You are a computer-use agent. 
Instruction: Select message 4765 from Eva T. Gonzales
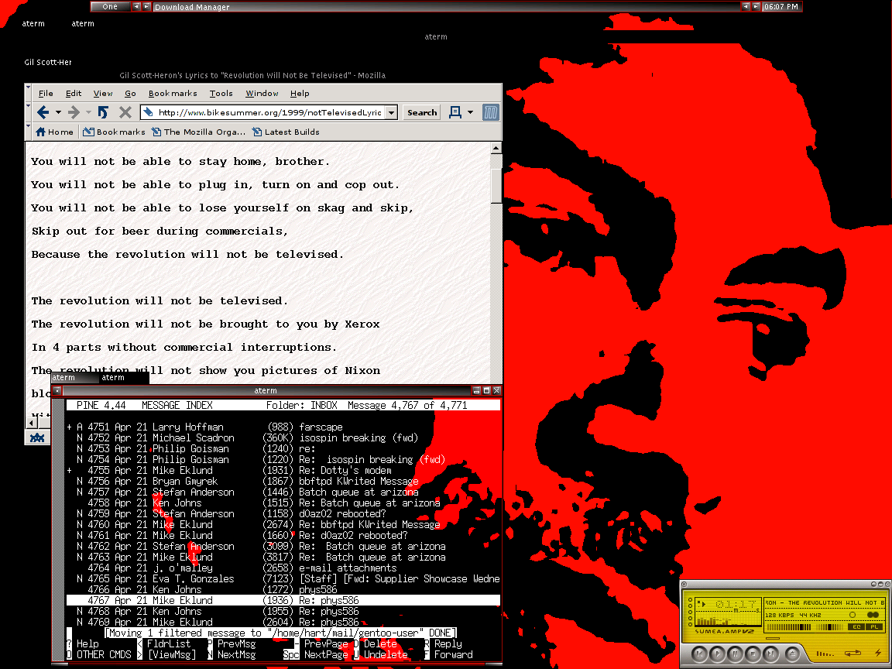point(283,578)
